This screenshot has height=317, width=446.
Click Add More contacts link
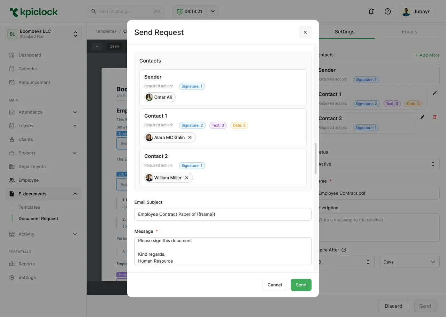pos(427,55)
